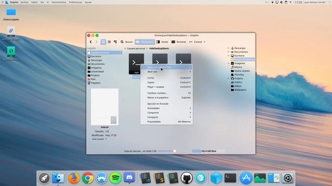Toggle the Terminal panel
Screen dimensions: 332x186
click(x=178, y=42)
